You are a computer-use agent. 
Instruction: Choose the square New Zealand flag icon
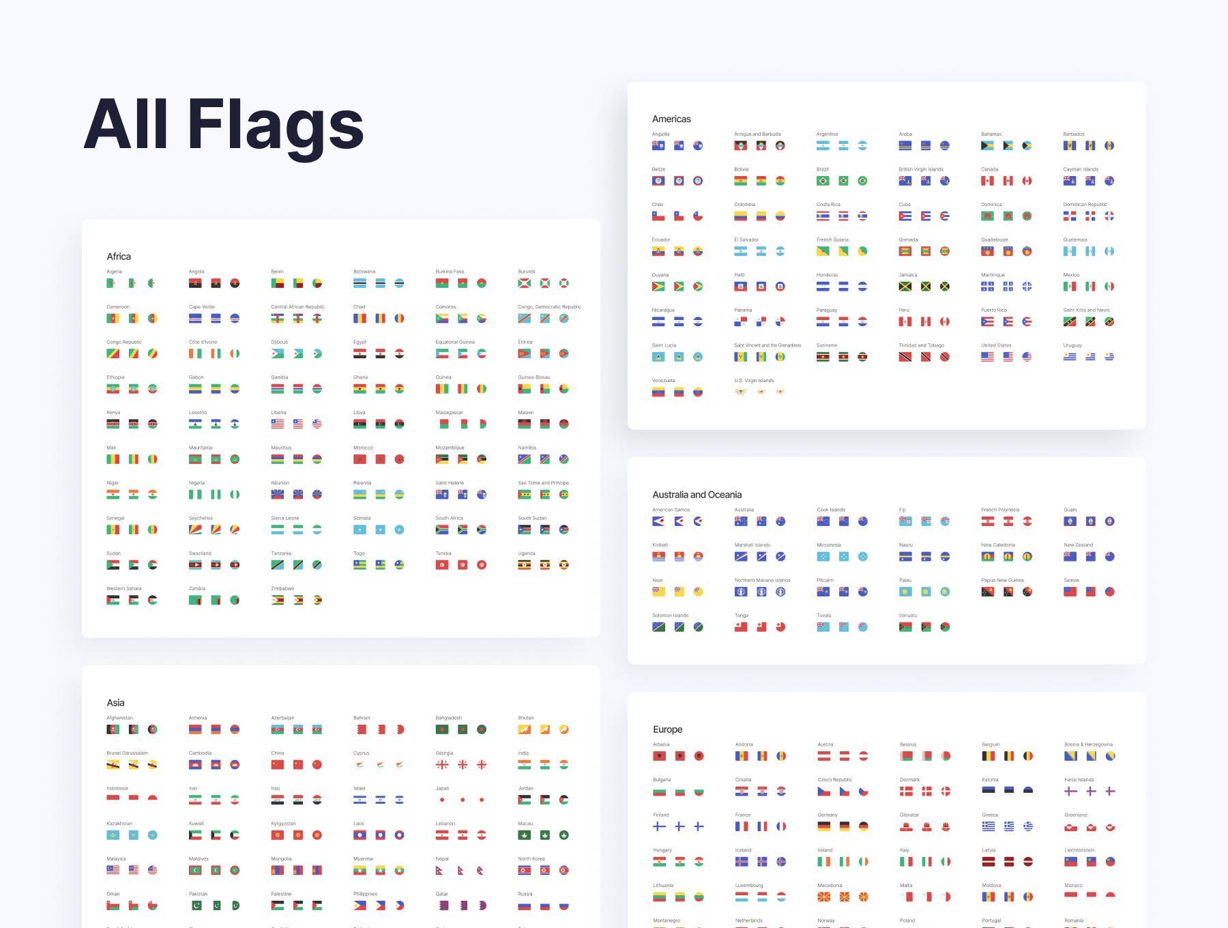[x=1090, y=557]
